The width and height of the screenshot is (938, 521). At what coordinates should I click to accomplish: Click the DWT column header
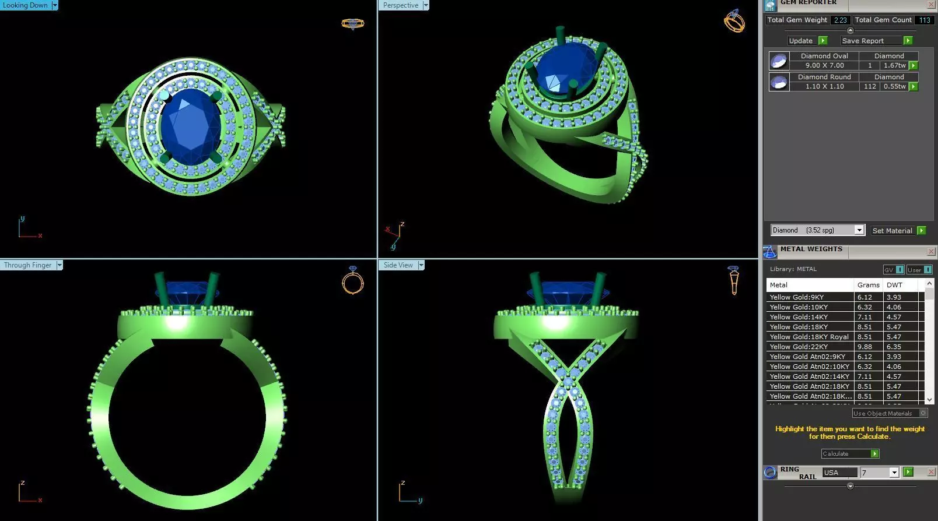click(x=901, y=285)
